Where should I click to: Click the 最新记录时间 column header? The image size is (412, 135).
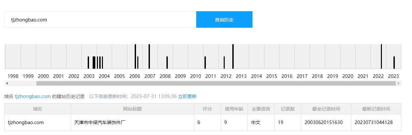376,109
